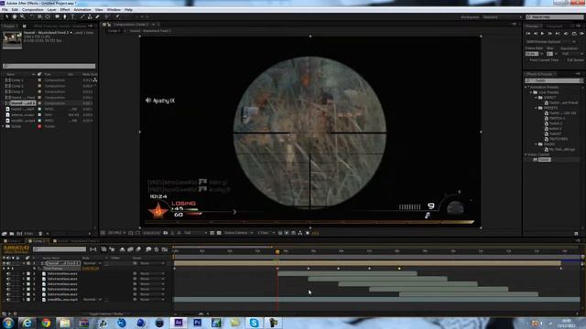The height and width of the screenshot is (329, 586).
Task: Select the Selection arrow tool in toolbar
Action: pyautogui.click(x=6, y=16)
